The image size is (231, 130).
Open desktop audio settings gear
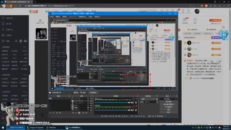(x=136, y=110)
